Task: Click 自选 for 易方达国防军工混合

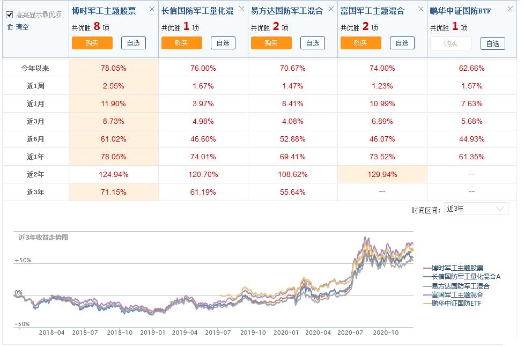Action: pos(314,43)
